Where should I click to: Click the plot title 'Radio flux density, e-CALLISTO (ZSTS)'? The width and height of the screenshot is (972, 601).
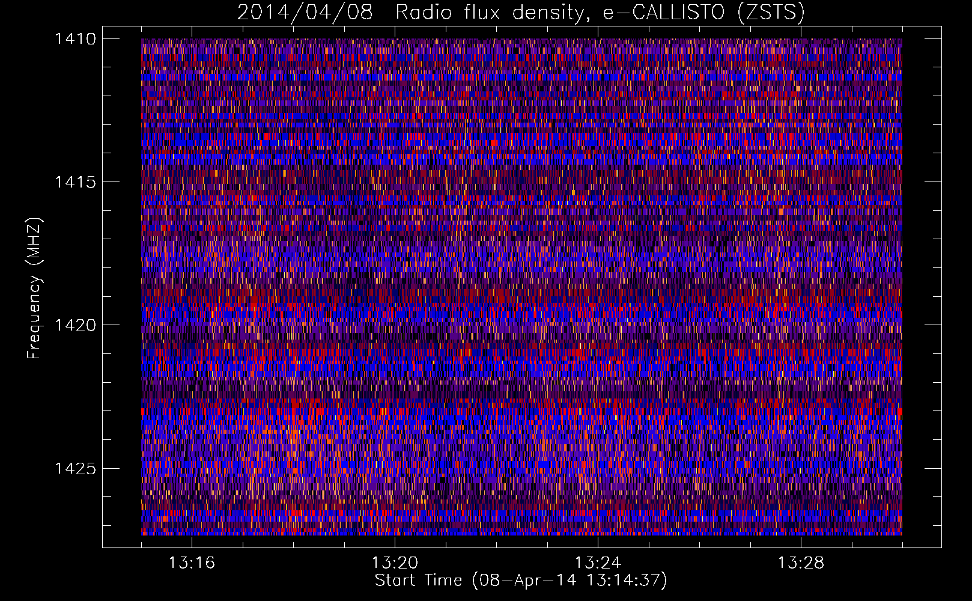600,13
